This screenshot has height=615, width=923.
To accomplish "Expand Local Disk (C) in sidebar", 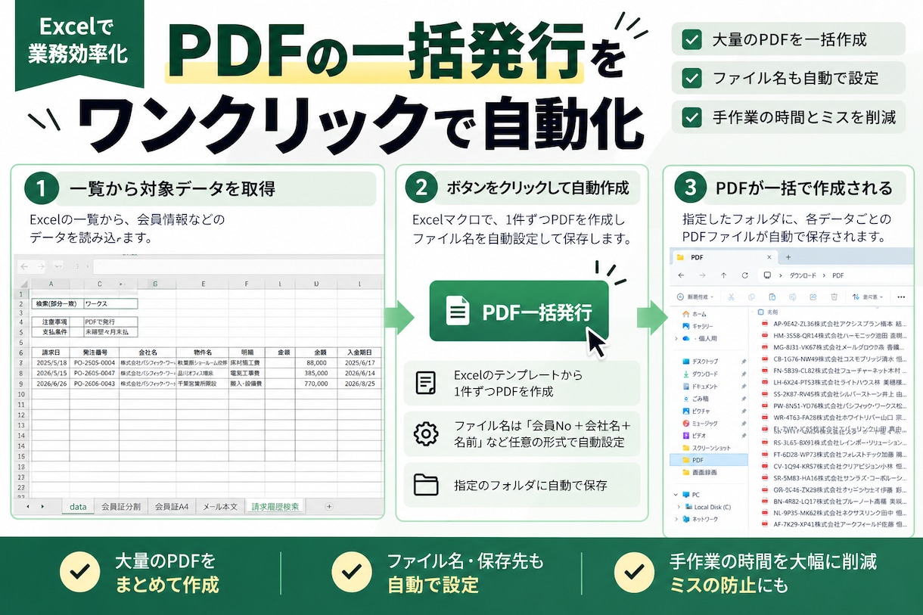I will pyautogui.click(x=679, y=507).
